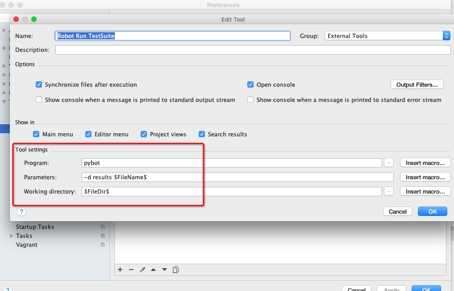Move tool down with down arrow icon

pyautogui.click(x=164, y=270)
